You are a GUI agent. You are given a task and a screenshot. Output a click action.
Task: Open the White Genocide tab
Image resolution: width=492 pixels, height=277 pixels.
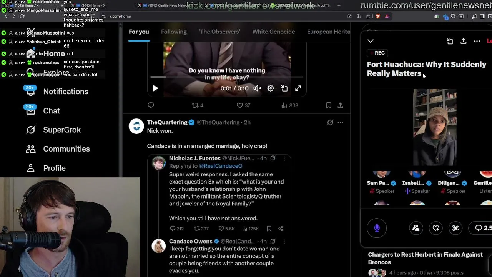(274, 32)
